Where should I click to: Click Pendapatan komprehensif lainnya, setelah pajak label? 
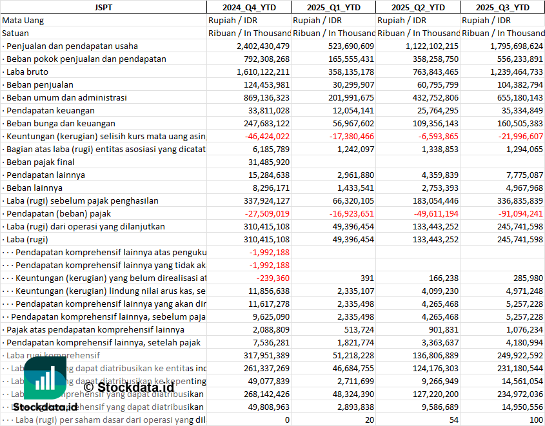103,342
